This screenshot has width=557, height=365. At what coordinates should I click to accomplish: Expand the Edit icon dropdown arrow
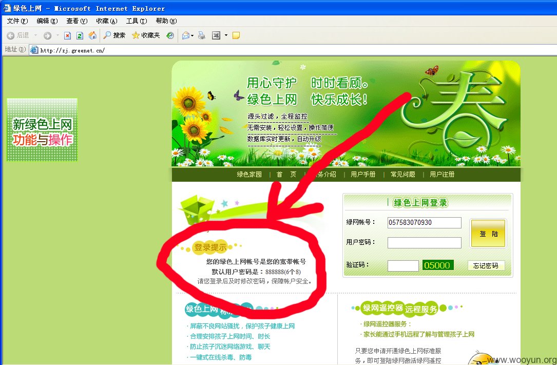coord(226,35)
